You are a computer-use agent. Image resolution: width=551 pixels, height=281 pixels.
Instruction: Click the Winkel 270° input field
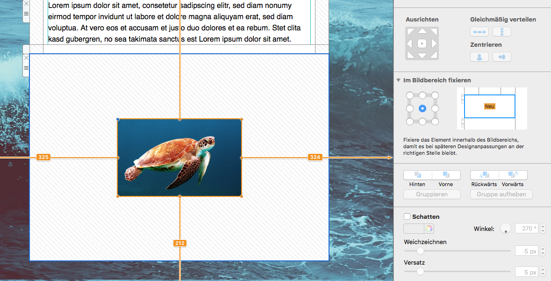point(526,229)
